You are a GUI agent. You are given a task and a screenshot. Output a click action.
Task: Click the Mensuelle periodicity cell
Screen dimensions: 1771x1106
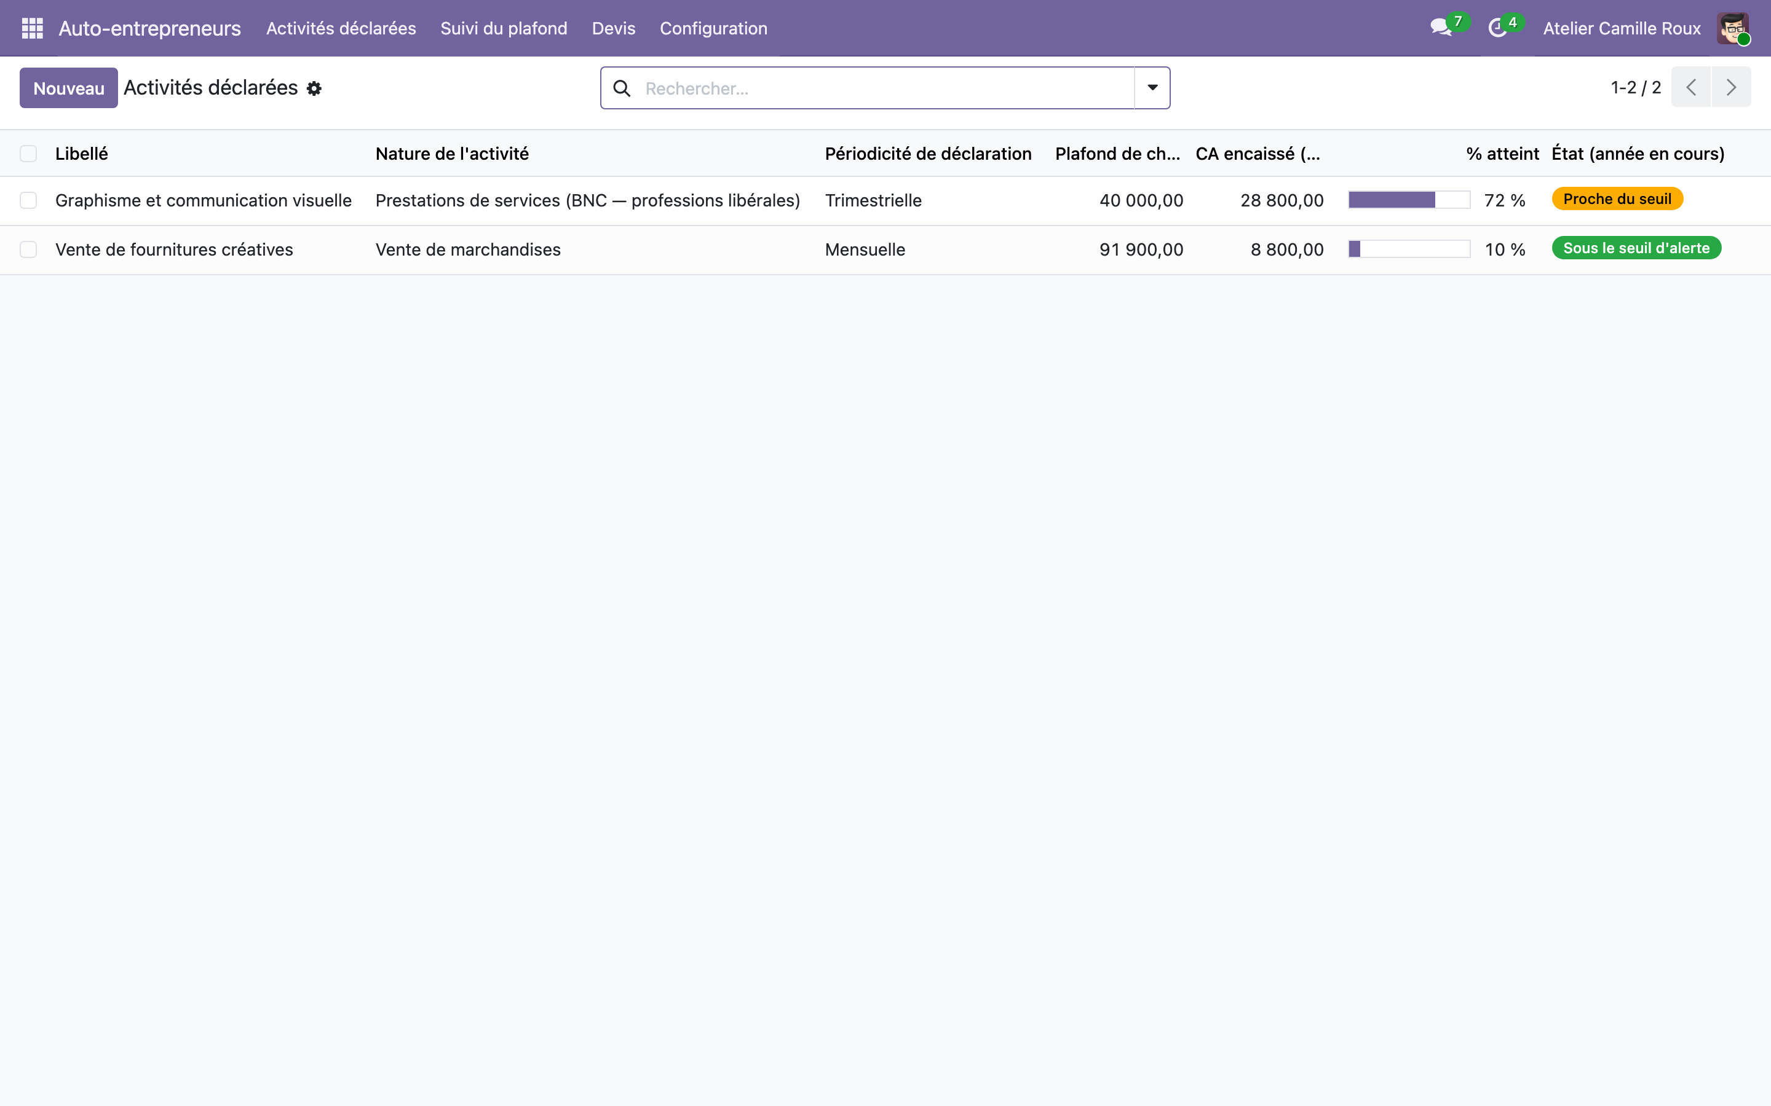865,249
